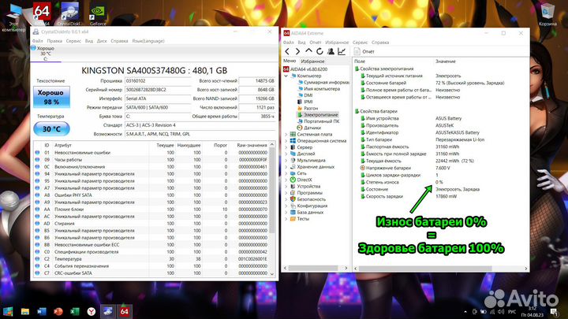Expand the Дисплей tree node
This screenshot has height=319, width=568.
[286, 154]
